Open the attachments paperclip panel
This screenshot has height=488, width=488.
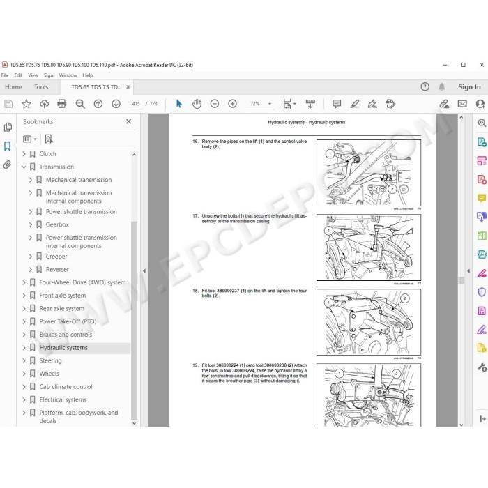click(x=7, y=165)
